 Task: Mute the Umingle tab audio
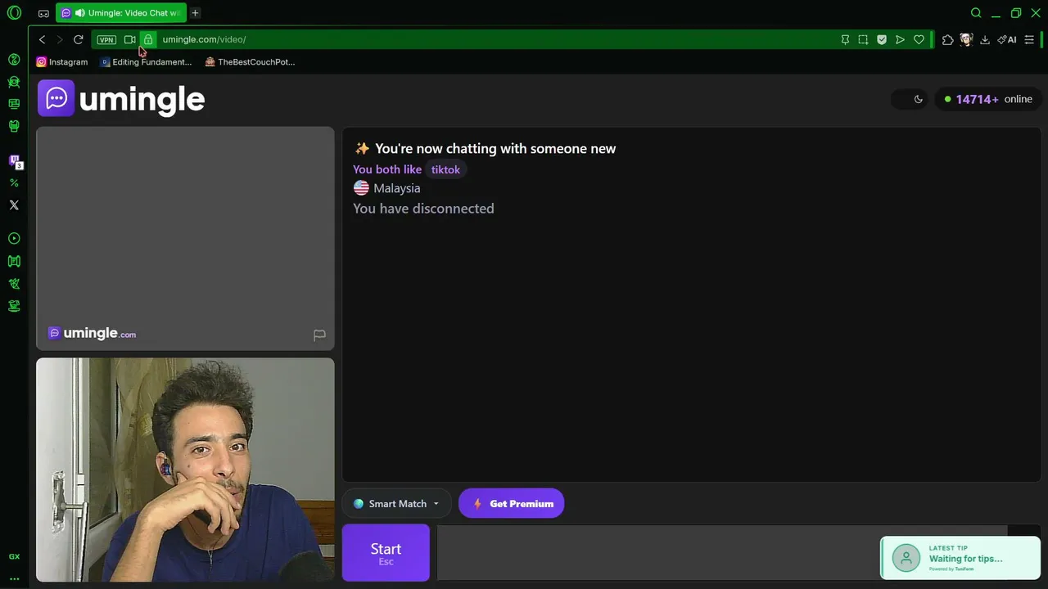coord(79,13)
